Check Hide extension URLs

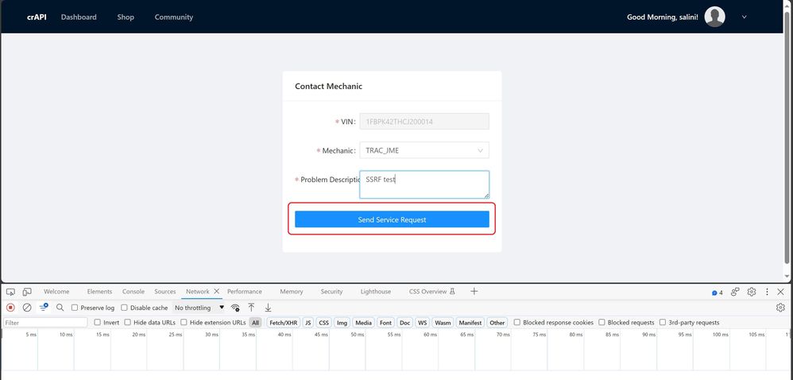184,322
